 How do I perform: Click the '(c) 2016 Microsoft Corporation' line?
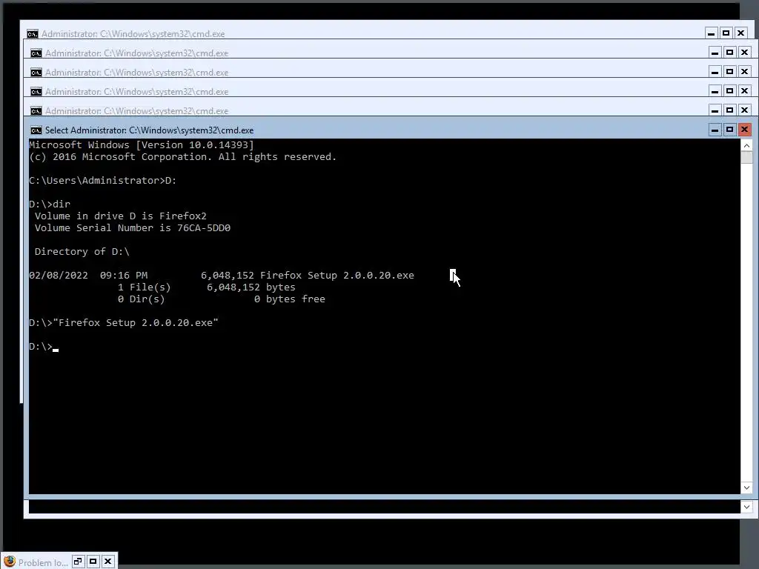182,157
